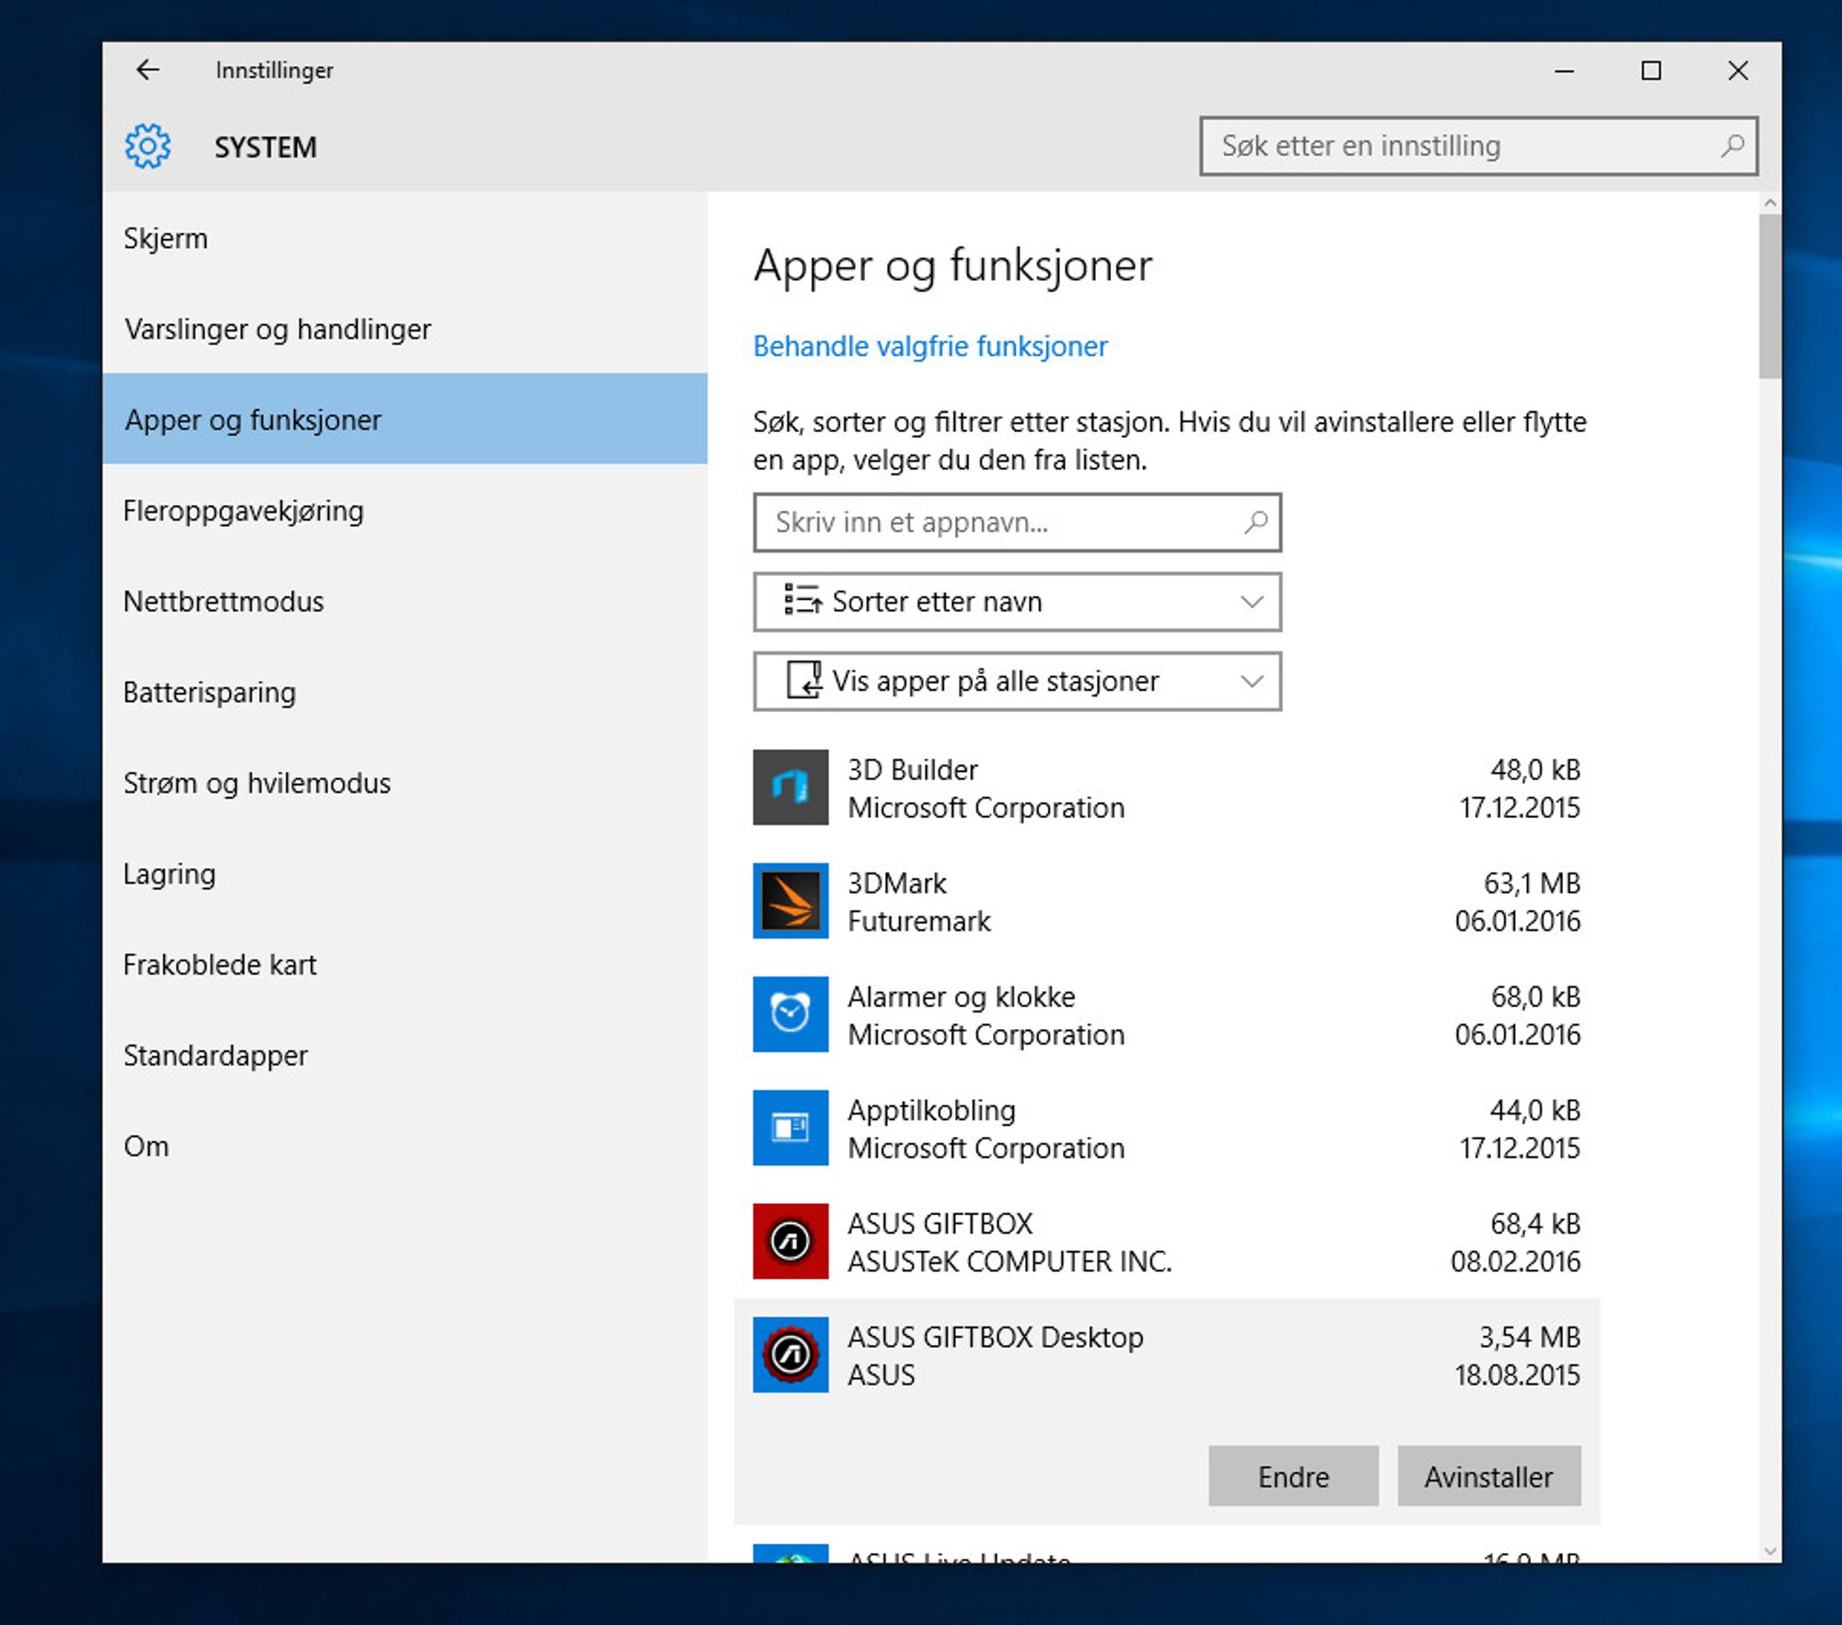Image resolution: width=1842 pixels, height=1625 pixels.
Task: Click the Apptilkobling app icon
Action: [790, 1128]
